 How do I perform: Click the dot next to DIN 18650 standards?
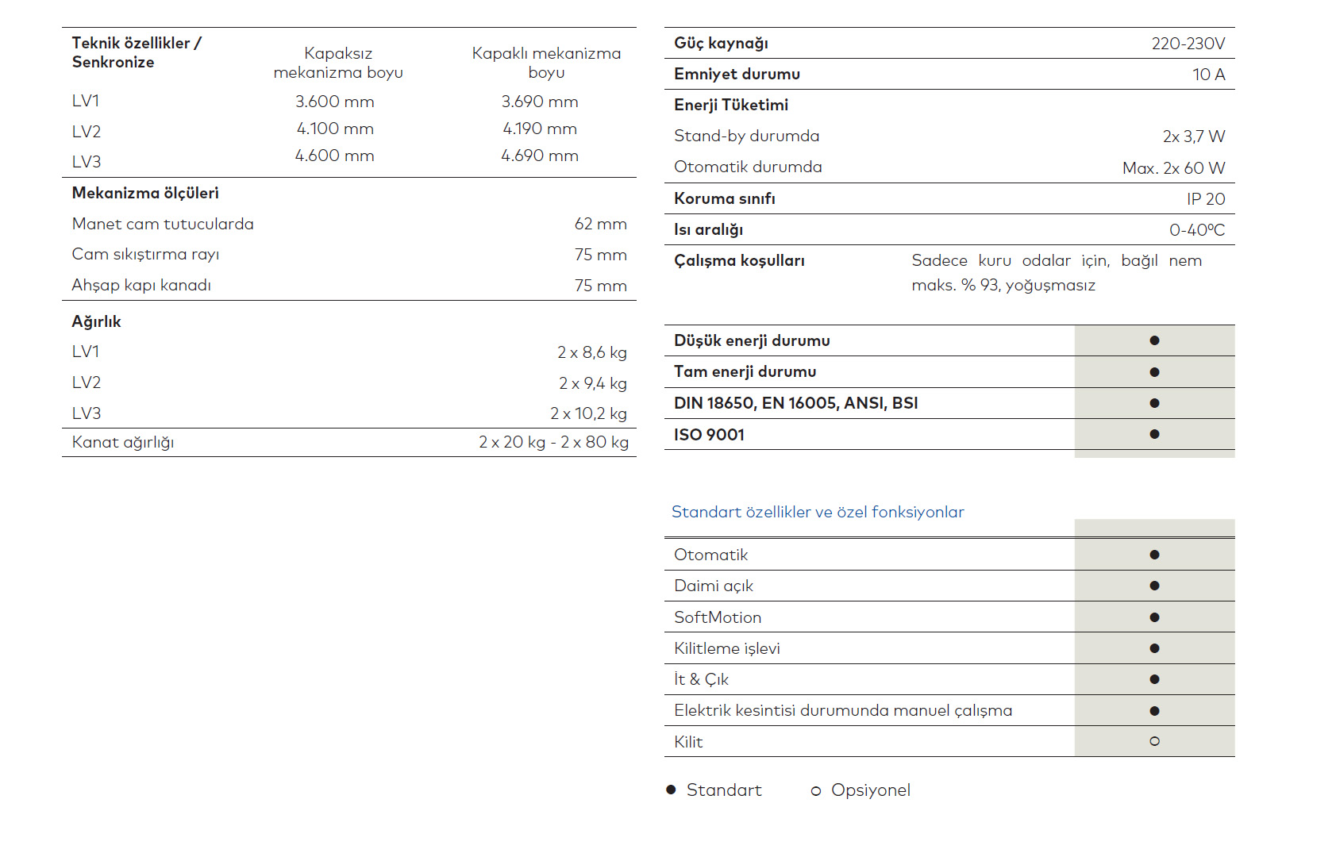(x=1154, y=403)
